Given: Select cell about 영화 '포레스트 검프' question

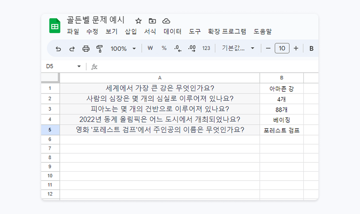Looking at the screenshot, I should 160,130.
